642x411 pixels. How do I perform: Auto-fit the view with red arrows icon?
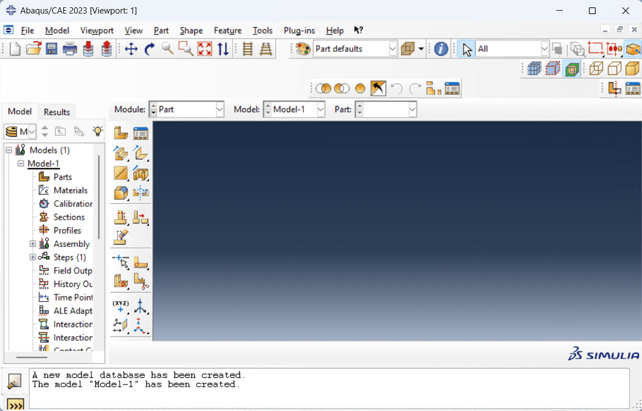(205, 49)
